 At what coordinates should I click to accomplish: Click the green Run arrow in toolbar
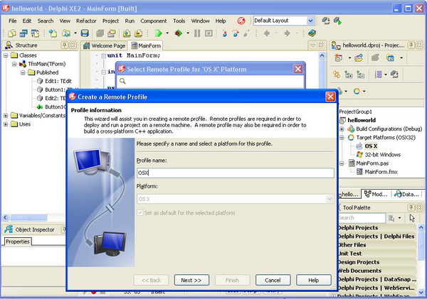point(158,33)
